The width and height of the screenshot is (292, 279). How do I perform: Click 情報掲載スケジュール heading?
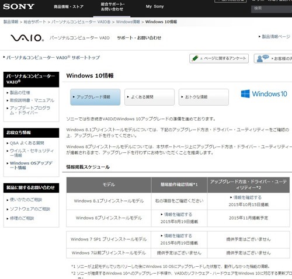88,167
